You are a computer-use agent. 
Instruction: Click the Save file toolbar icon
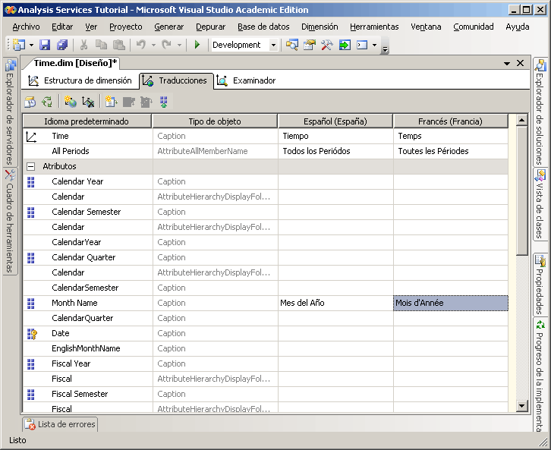(x=45, y=46)
